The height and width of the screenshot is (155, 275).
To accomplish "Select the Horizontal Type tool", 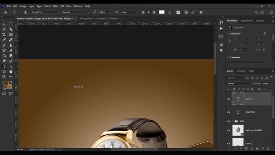I will tap(4, 66).
